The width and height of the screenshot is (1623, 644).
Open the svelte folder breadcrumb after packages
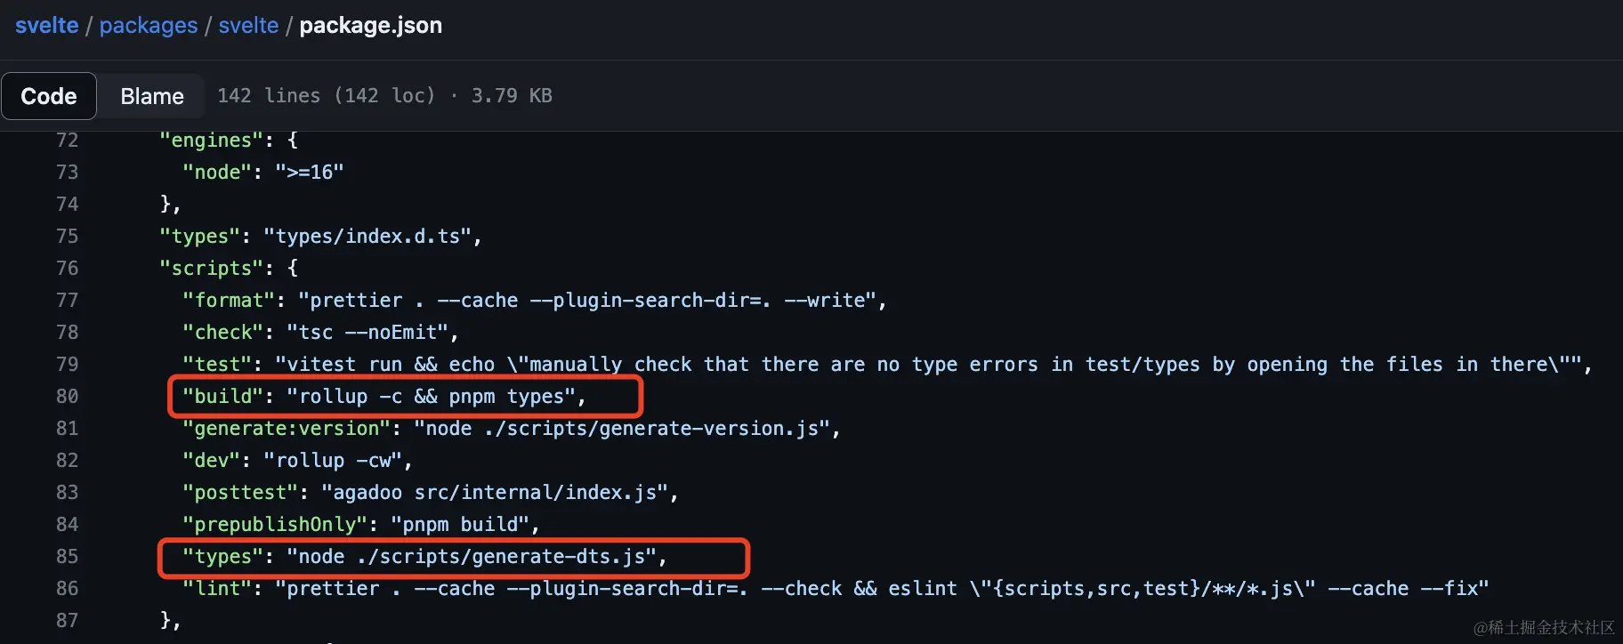pyautogui.click(x=248, y=26)
